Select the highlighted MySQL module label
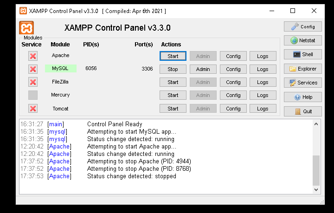The height and width of the screenshot is (213, 334). tap(60, 68)
